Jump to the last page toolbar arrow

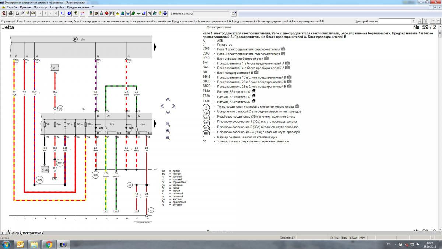click(55, 14)
